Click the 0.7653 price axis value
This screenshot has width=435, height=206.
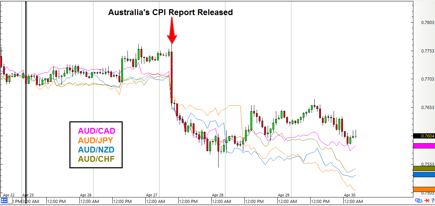(x=427, y=108)
